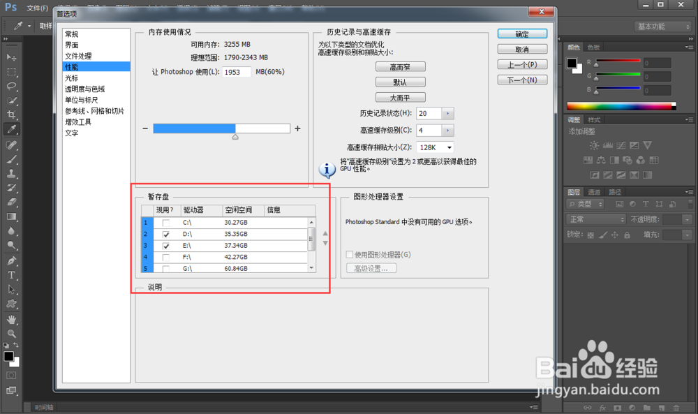This screenshot has width=698, height=414.
Task: Uncheck D:\ scratch disk
Action: coord(166,234)
